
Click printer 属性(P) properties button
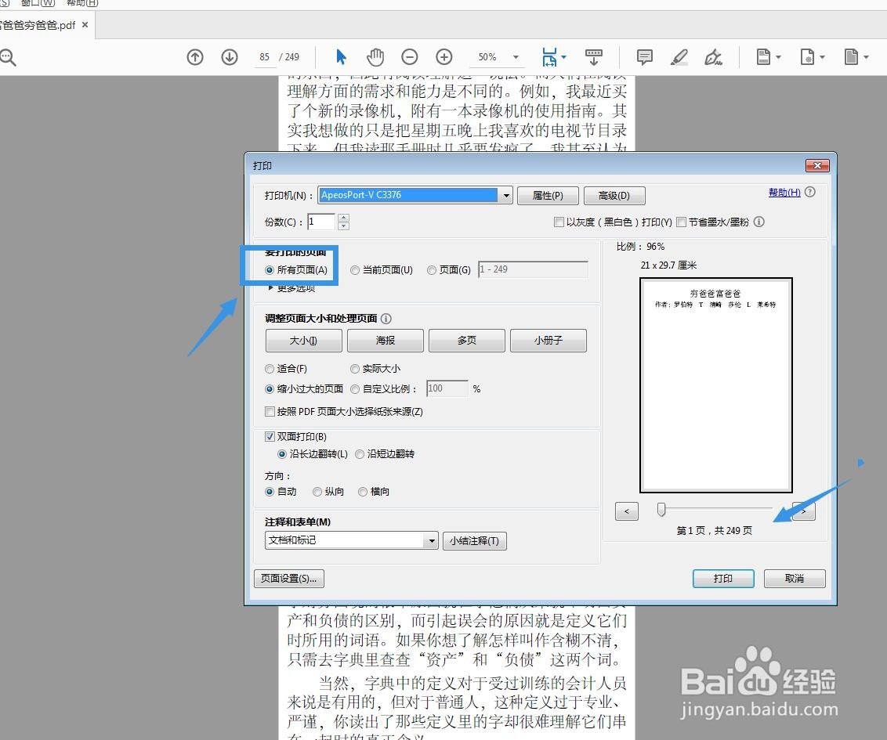(x=548, y=196)
